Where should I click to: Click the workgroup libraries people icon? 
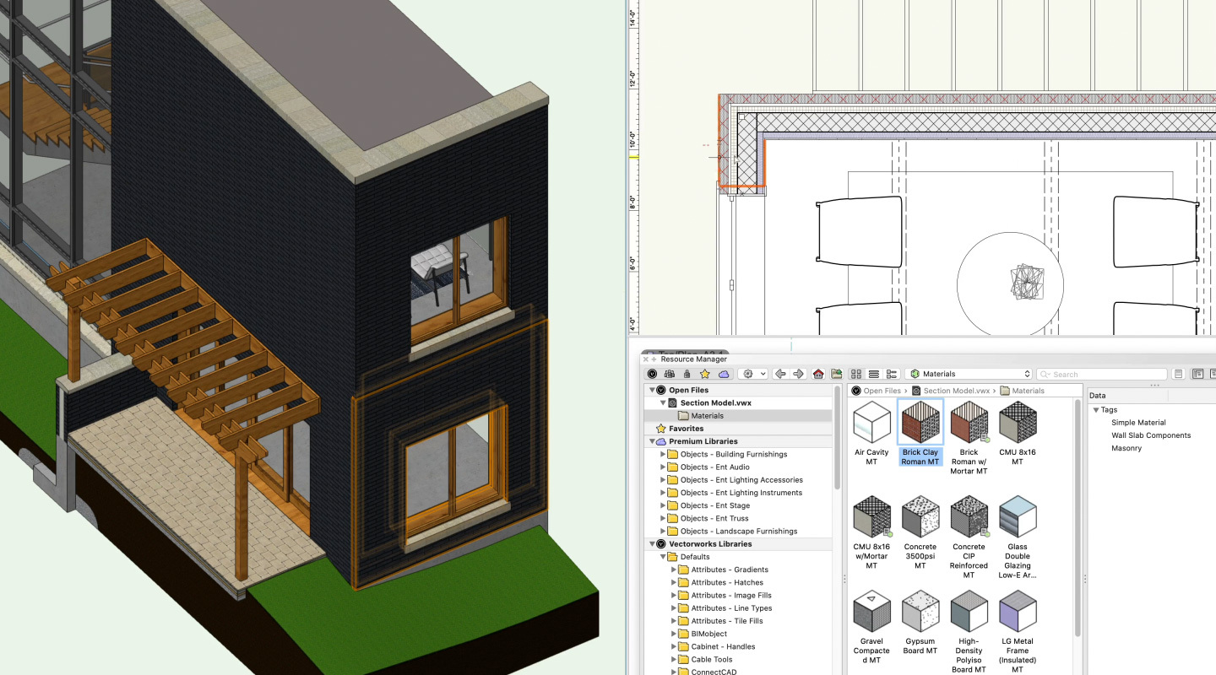point(670,374)
